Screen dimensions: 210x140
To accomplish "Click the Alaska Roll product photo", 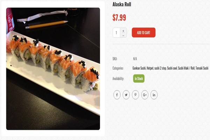I will [53, 69].
